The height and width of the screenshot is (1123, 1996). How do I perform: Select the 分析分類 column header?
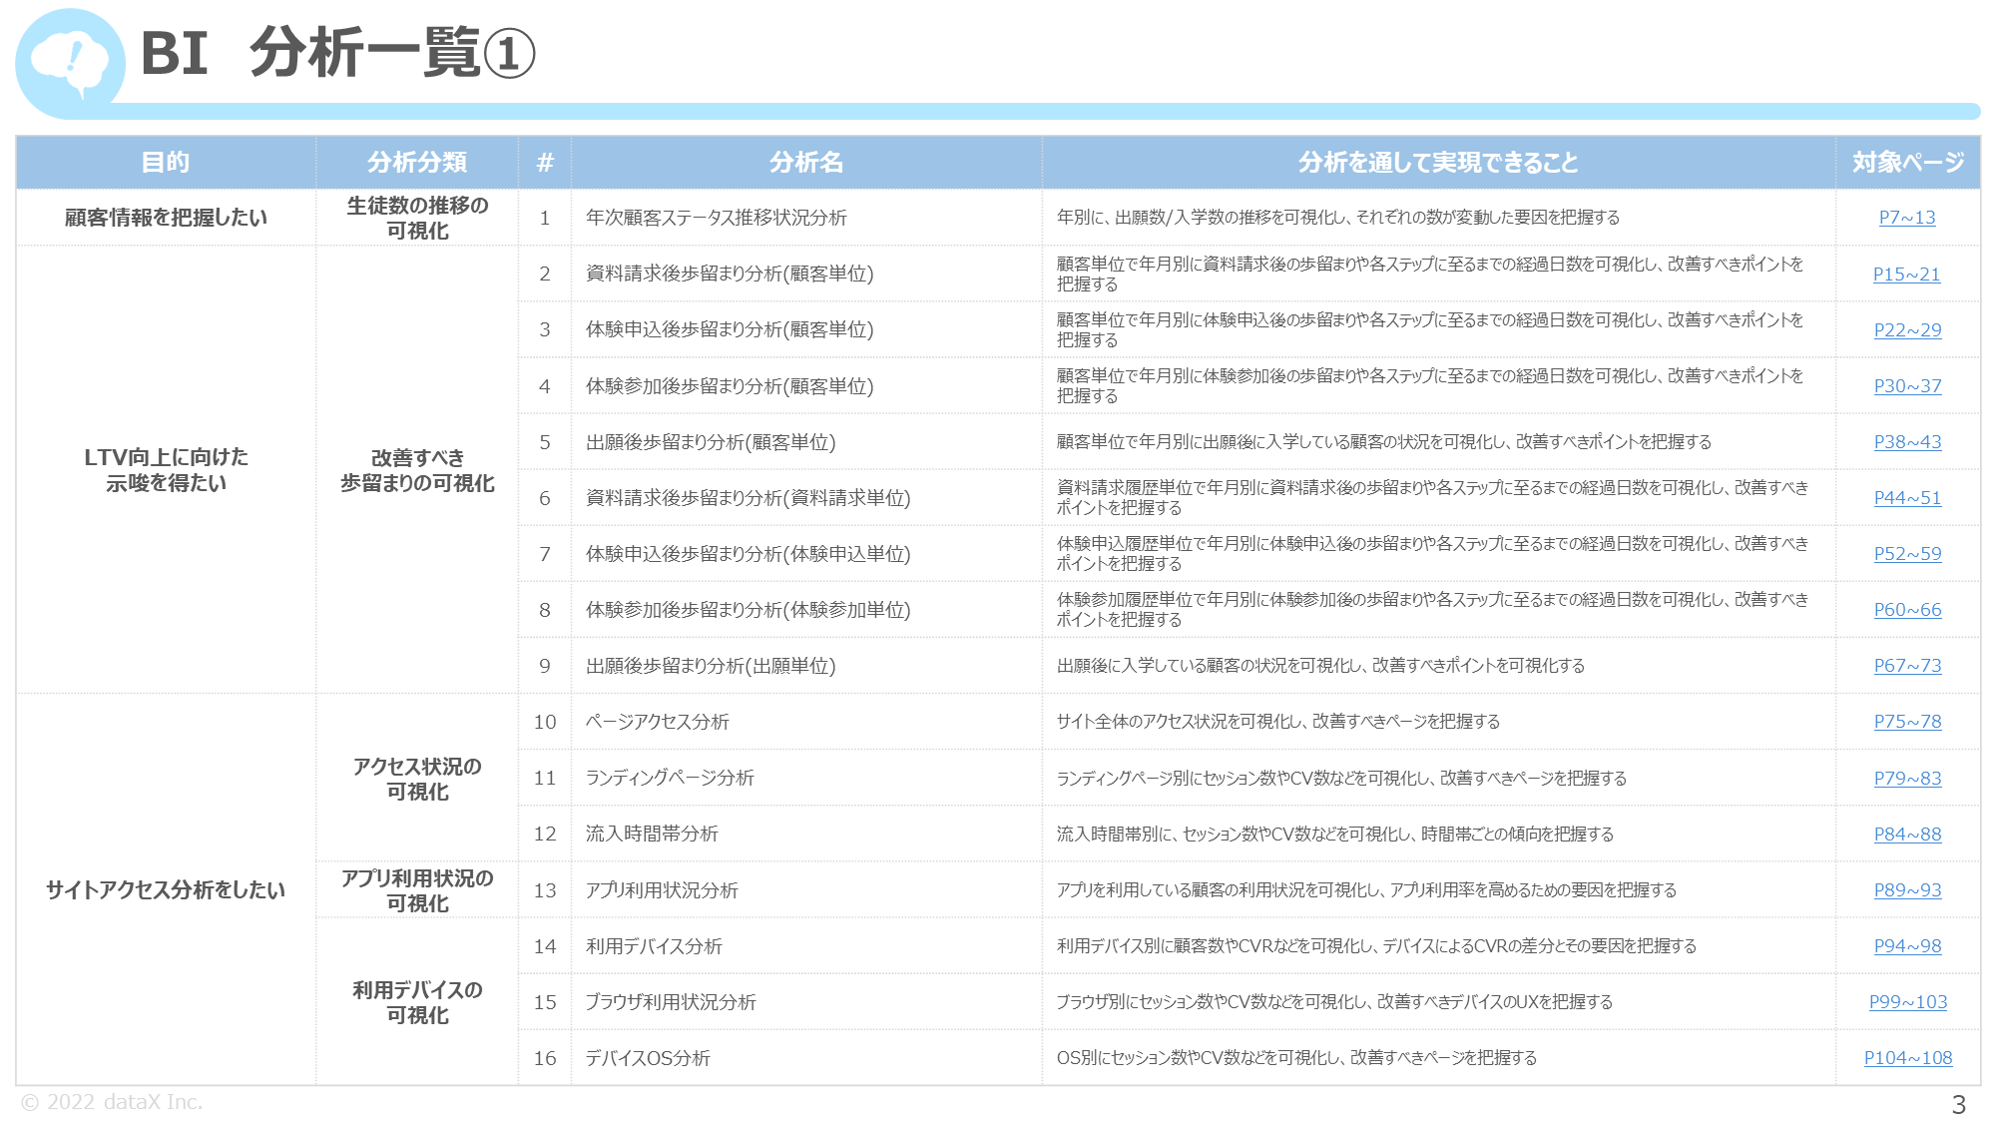pyautogui.click(x=417, y=162)
